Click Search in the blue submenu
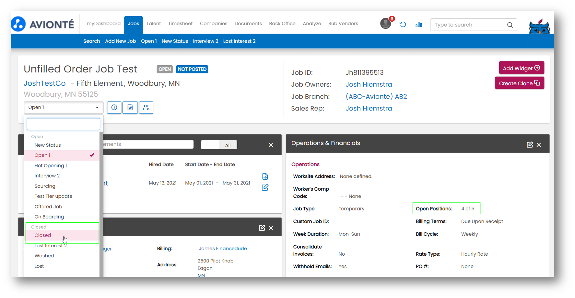The image size is (575, 298). click(92, 41)
